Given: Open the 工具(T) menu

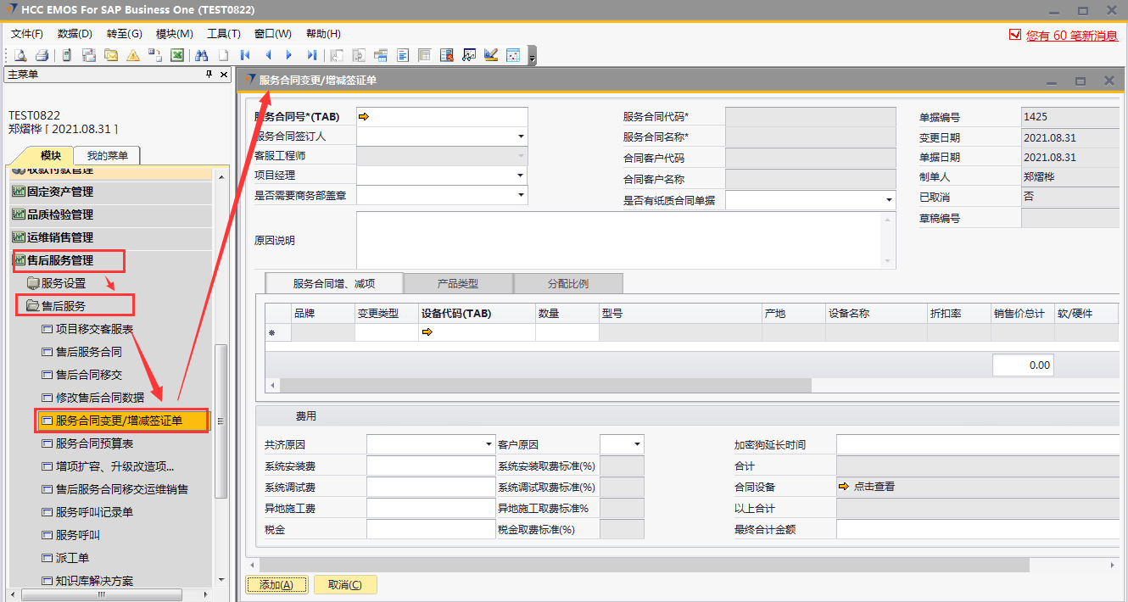Looking at the screenshot, I should coord(223,34).
